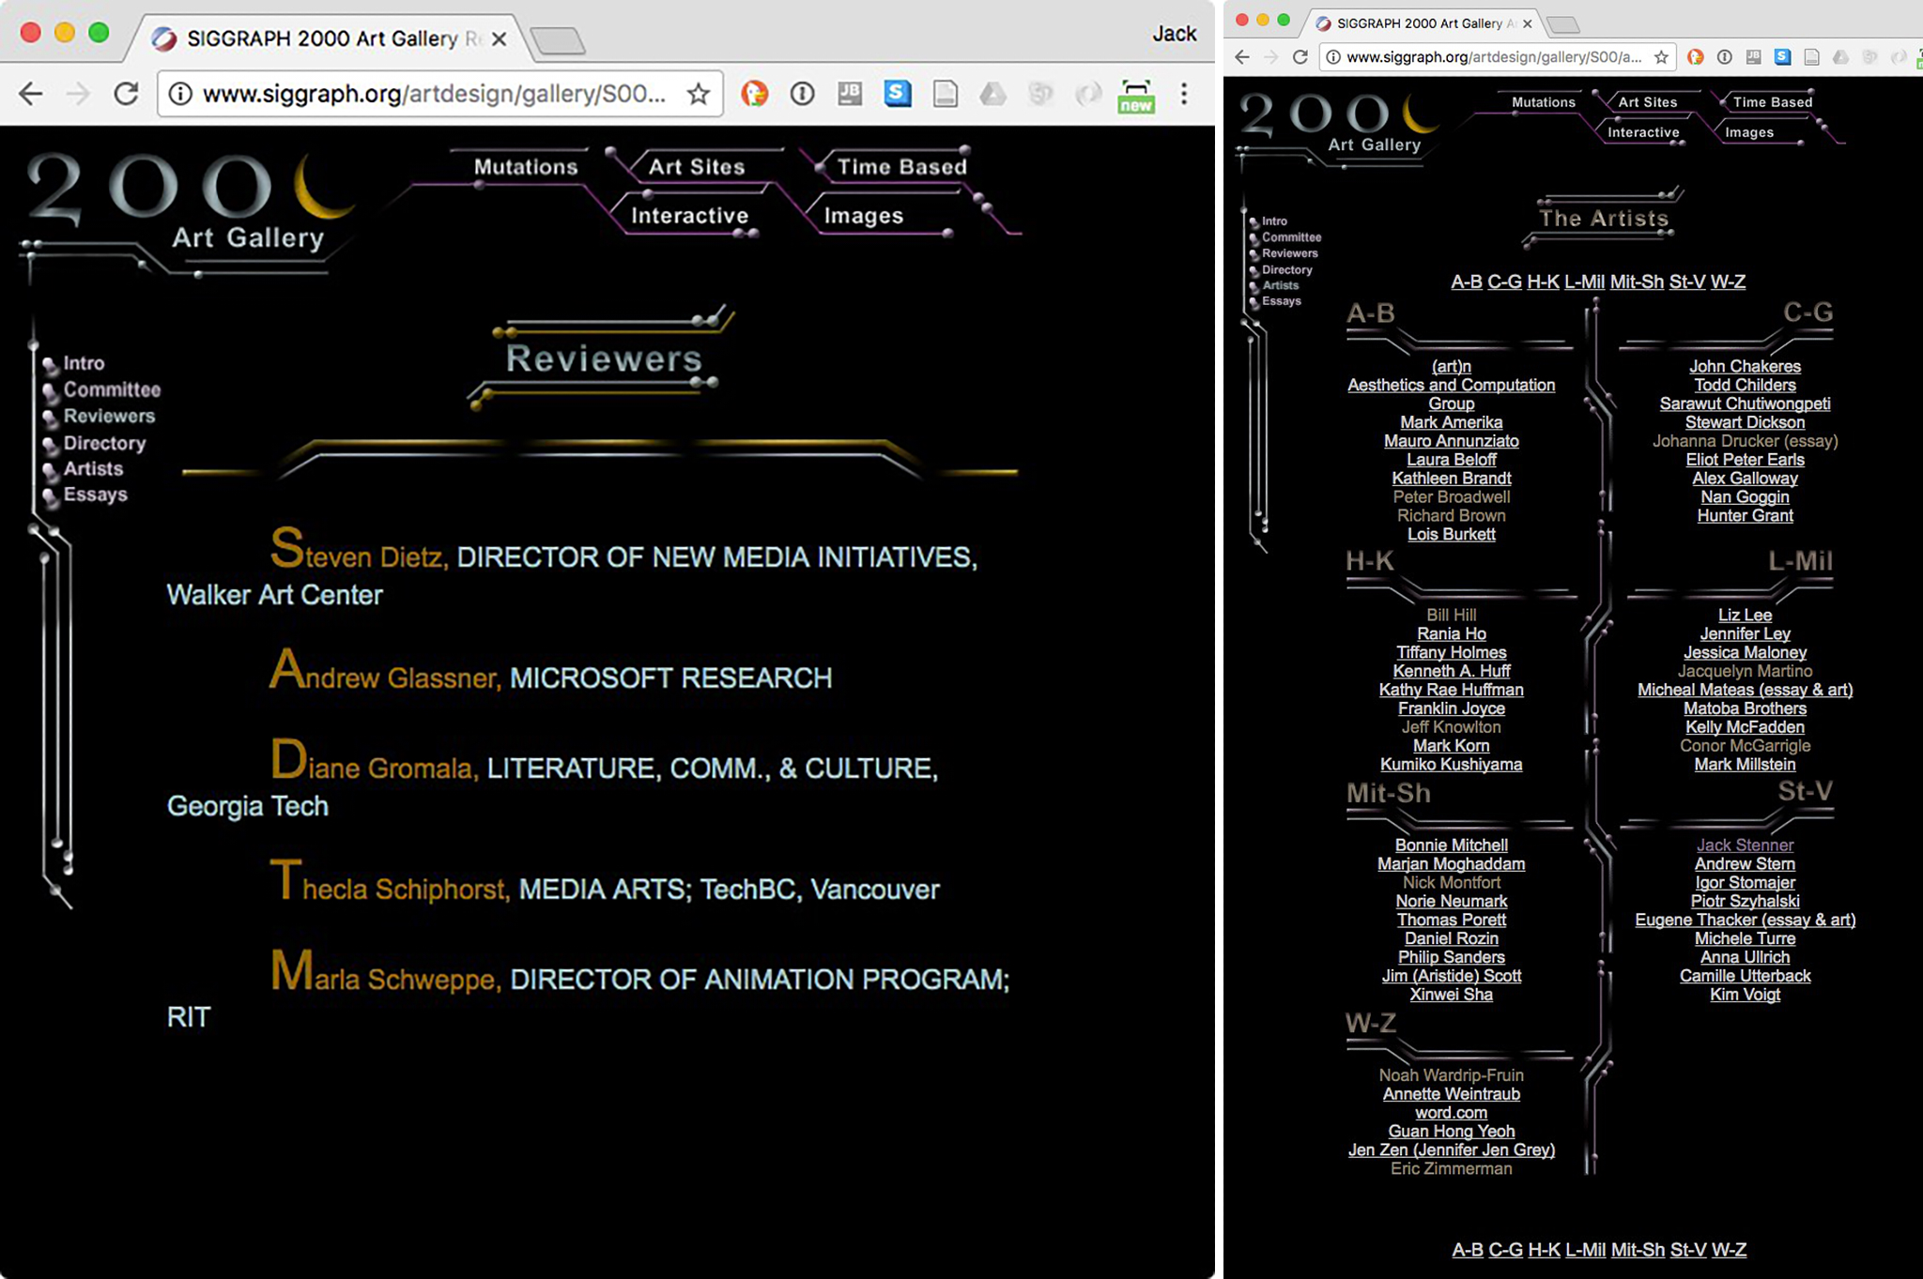The height and width of the screenshot is (1279, 1923).
Task: Open Jack Stenner artist link
Action: pyautogui.click(x=1745, y=845)
